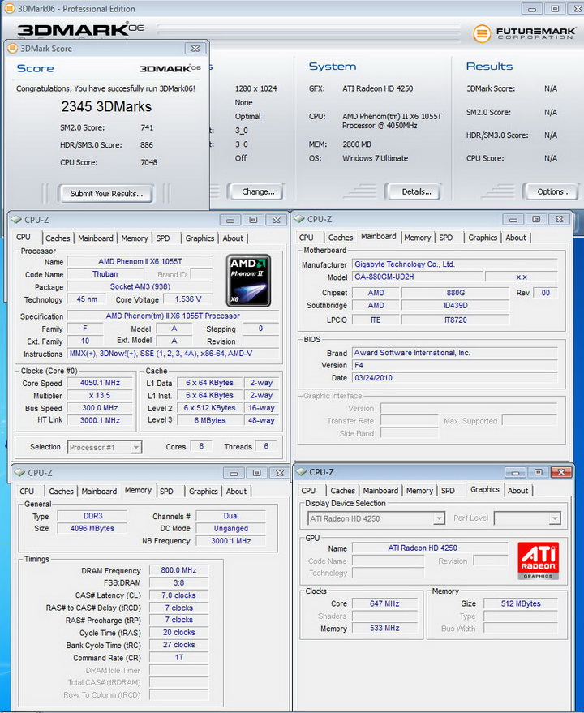
Task: Click the Southbridge ID439D value
Action: [x=456, y=306]
